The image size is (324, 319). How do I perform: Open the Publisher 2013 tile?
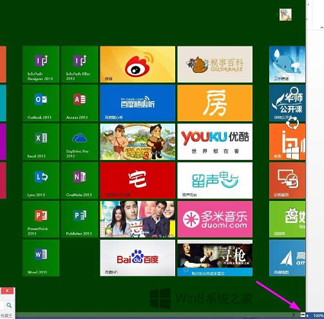(79, 219)
